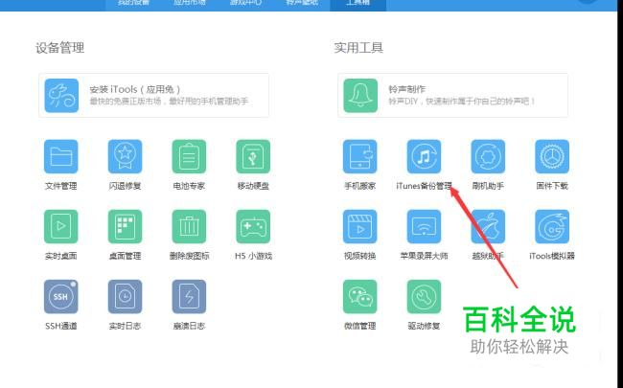View 实时日志 realtime log icon
This screenshot has height=388, width=623.
click(125, 297)
